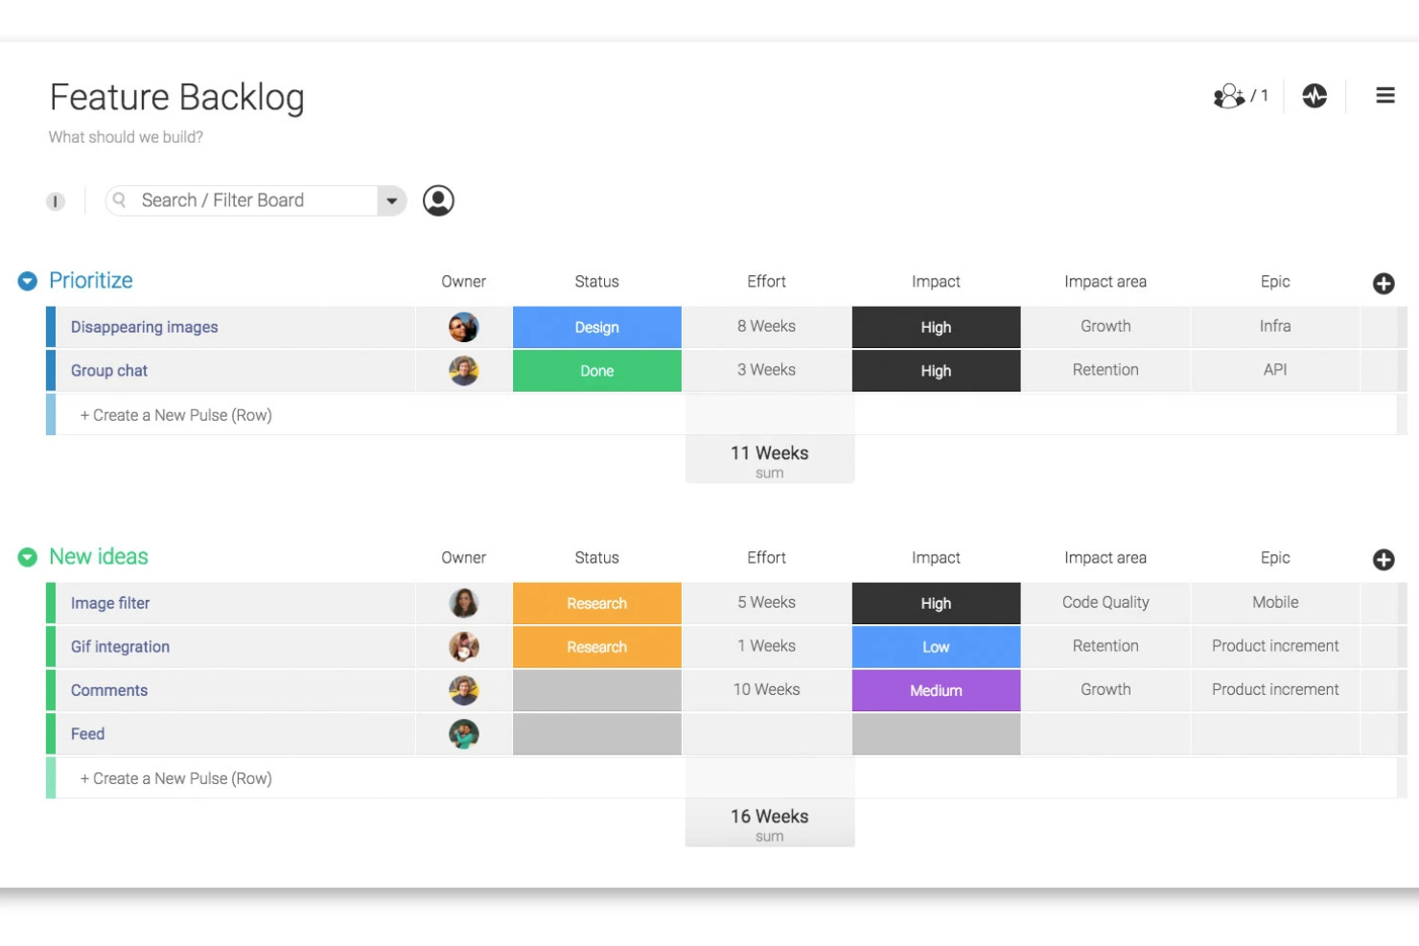Edit Retention impact area for Group chat
The height and width of the screenshot is (946, 1419).
[1105, 370]
